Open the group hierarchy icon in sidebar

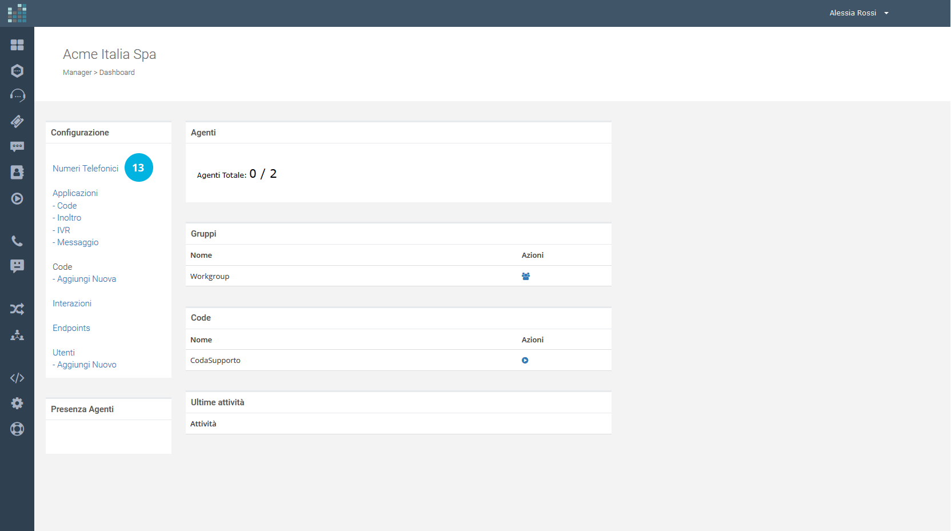click(17, 335)
